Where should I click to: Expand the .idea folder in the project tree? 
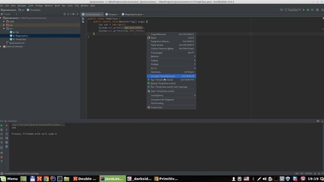pos(4,21)
